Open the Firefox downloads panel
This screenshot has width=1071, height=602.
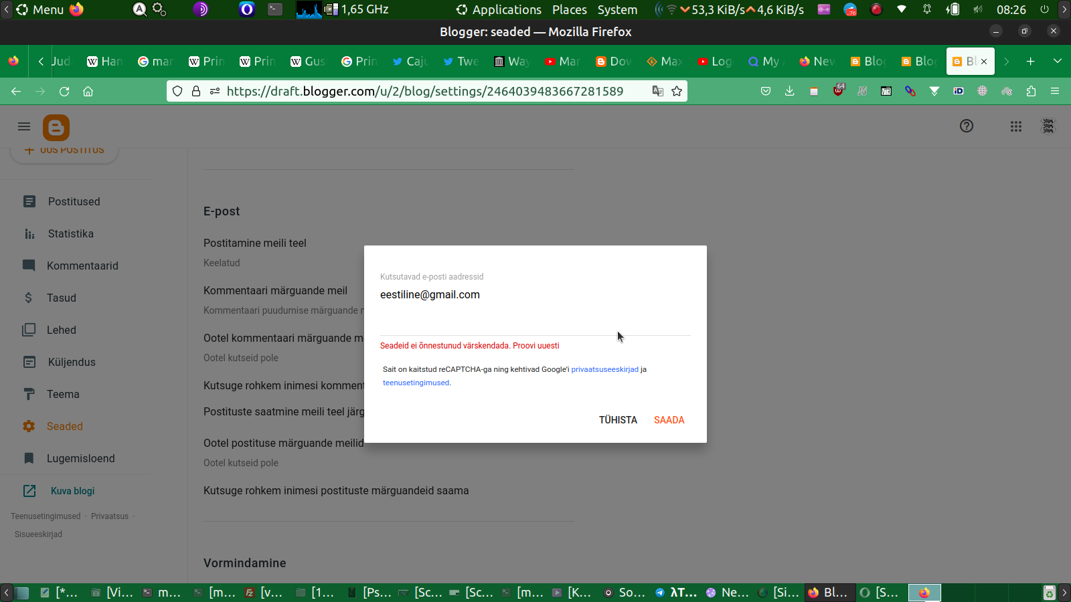point(790,91)
